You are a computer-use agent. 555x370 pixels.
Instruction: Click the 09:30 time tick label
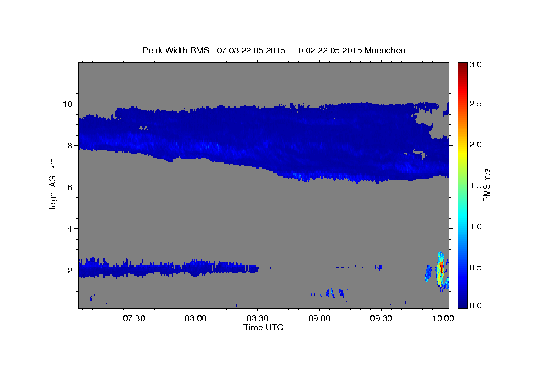[x=382, y=319]
